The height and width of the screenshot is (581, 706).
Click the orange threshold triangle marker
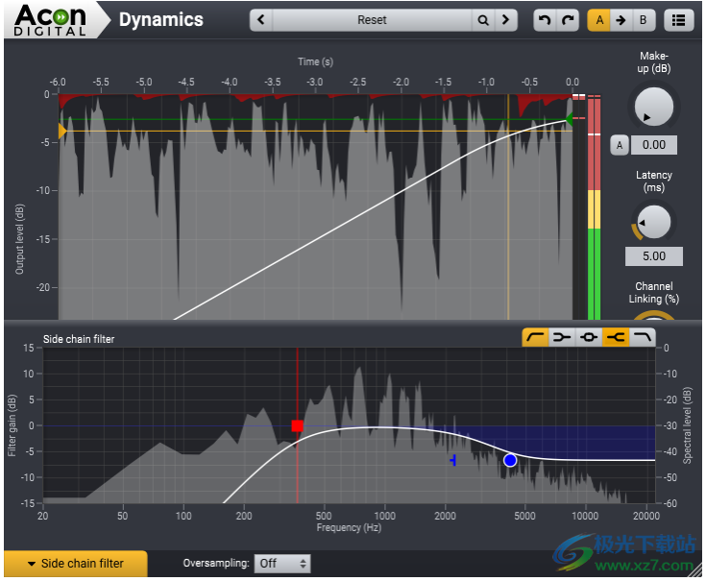62,131
